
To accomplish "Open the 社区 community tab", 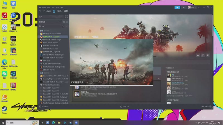I will [59, 11].
